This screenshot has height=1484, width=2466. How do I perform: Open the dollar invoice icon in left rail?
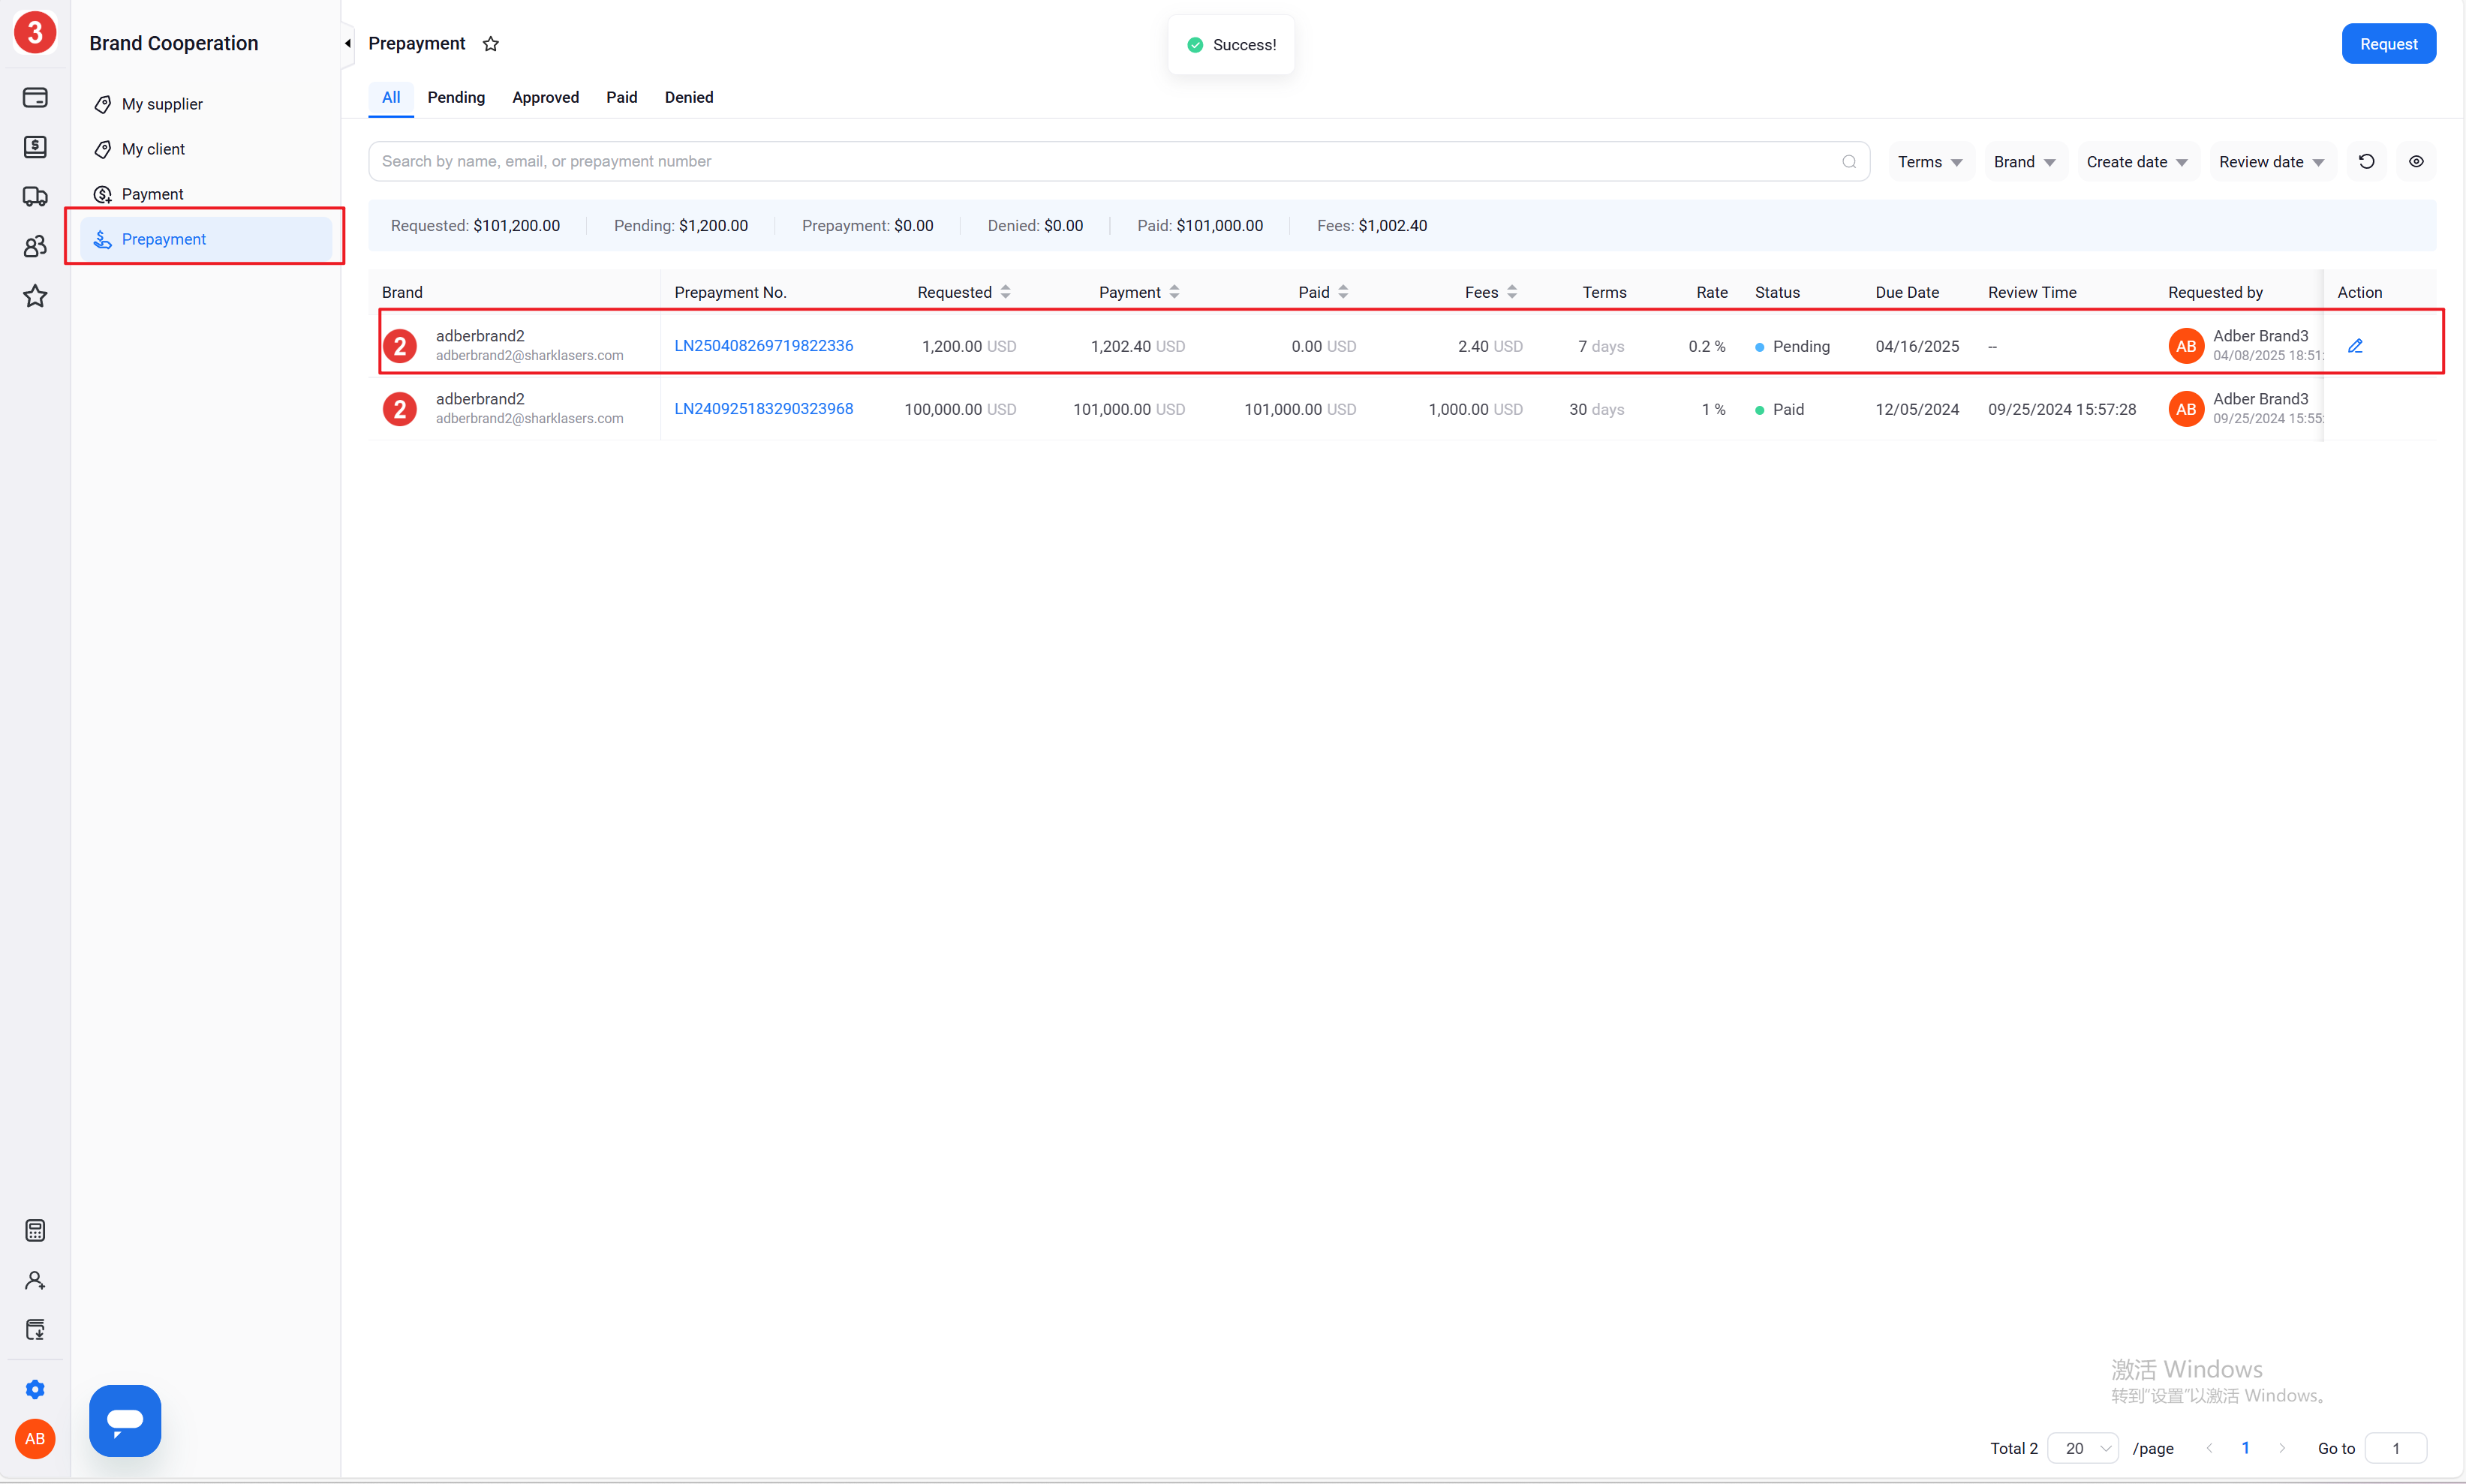coord(35,147)
